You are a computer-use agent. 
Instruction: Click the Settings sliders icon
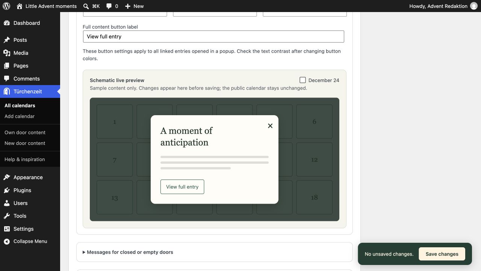[7, 229]
